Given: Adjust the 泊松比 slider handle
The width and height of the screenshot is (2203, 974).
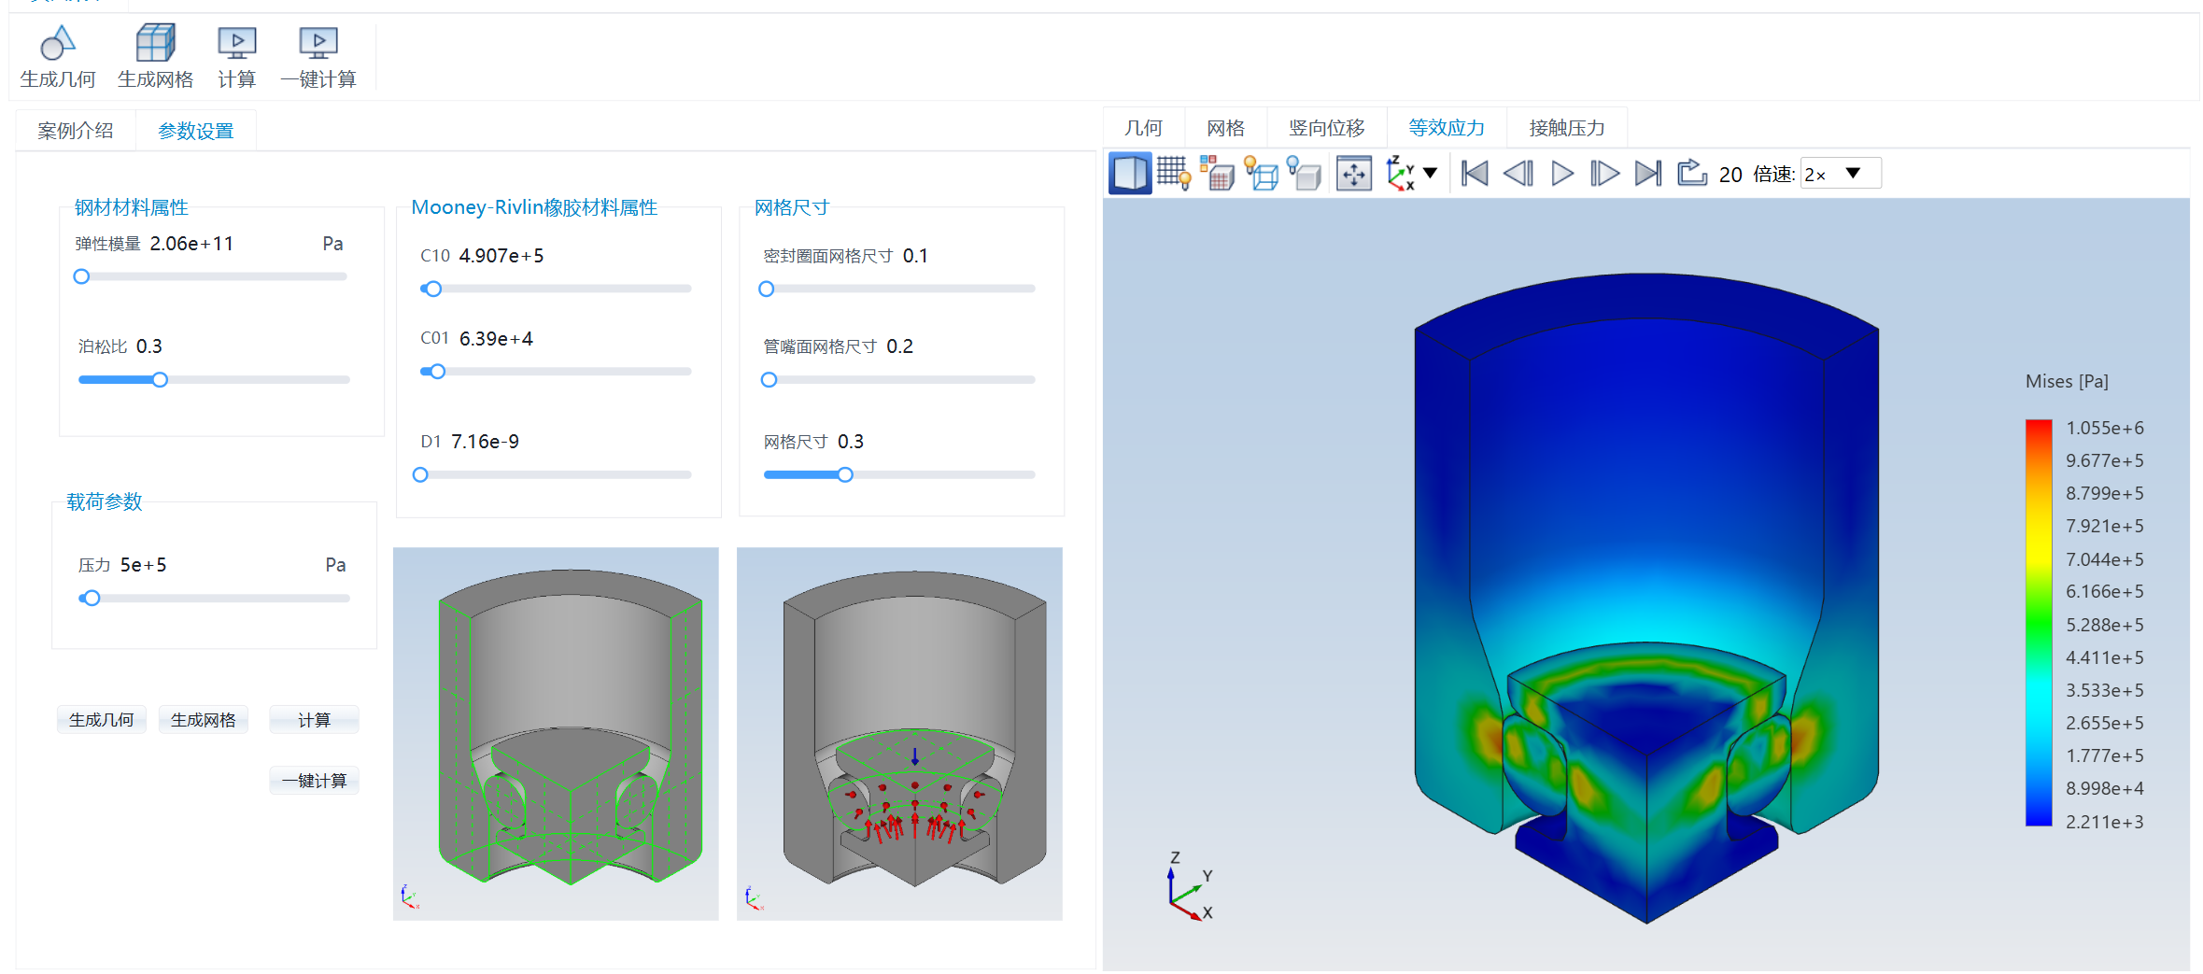Looking at the screenshot, I should pos(160,380).
